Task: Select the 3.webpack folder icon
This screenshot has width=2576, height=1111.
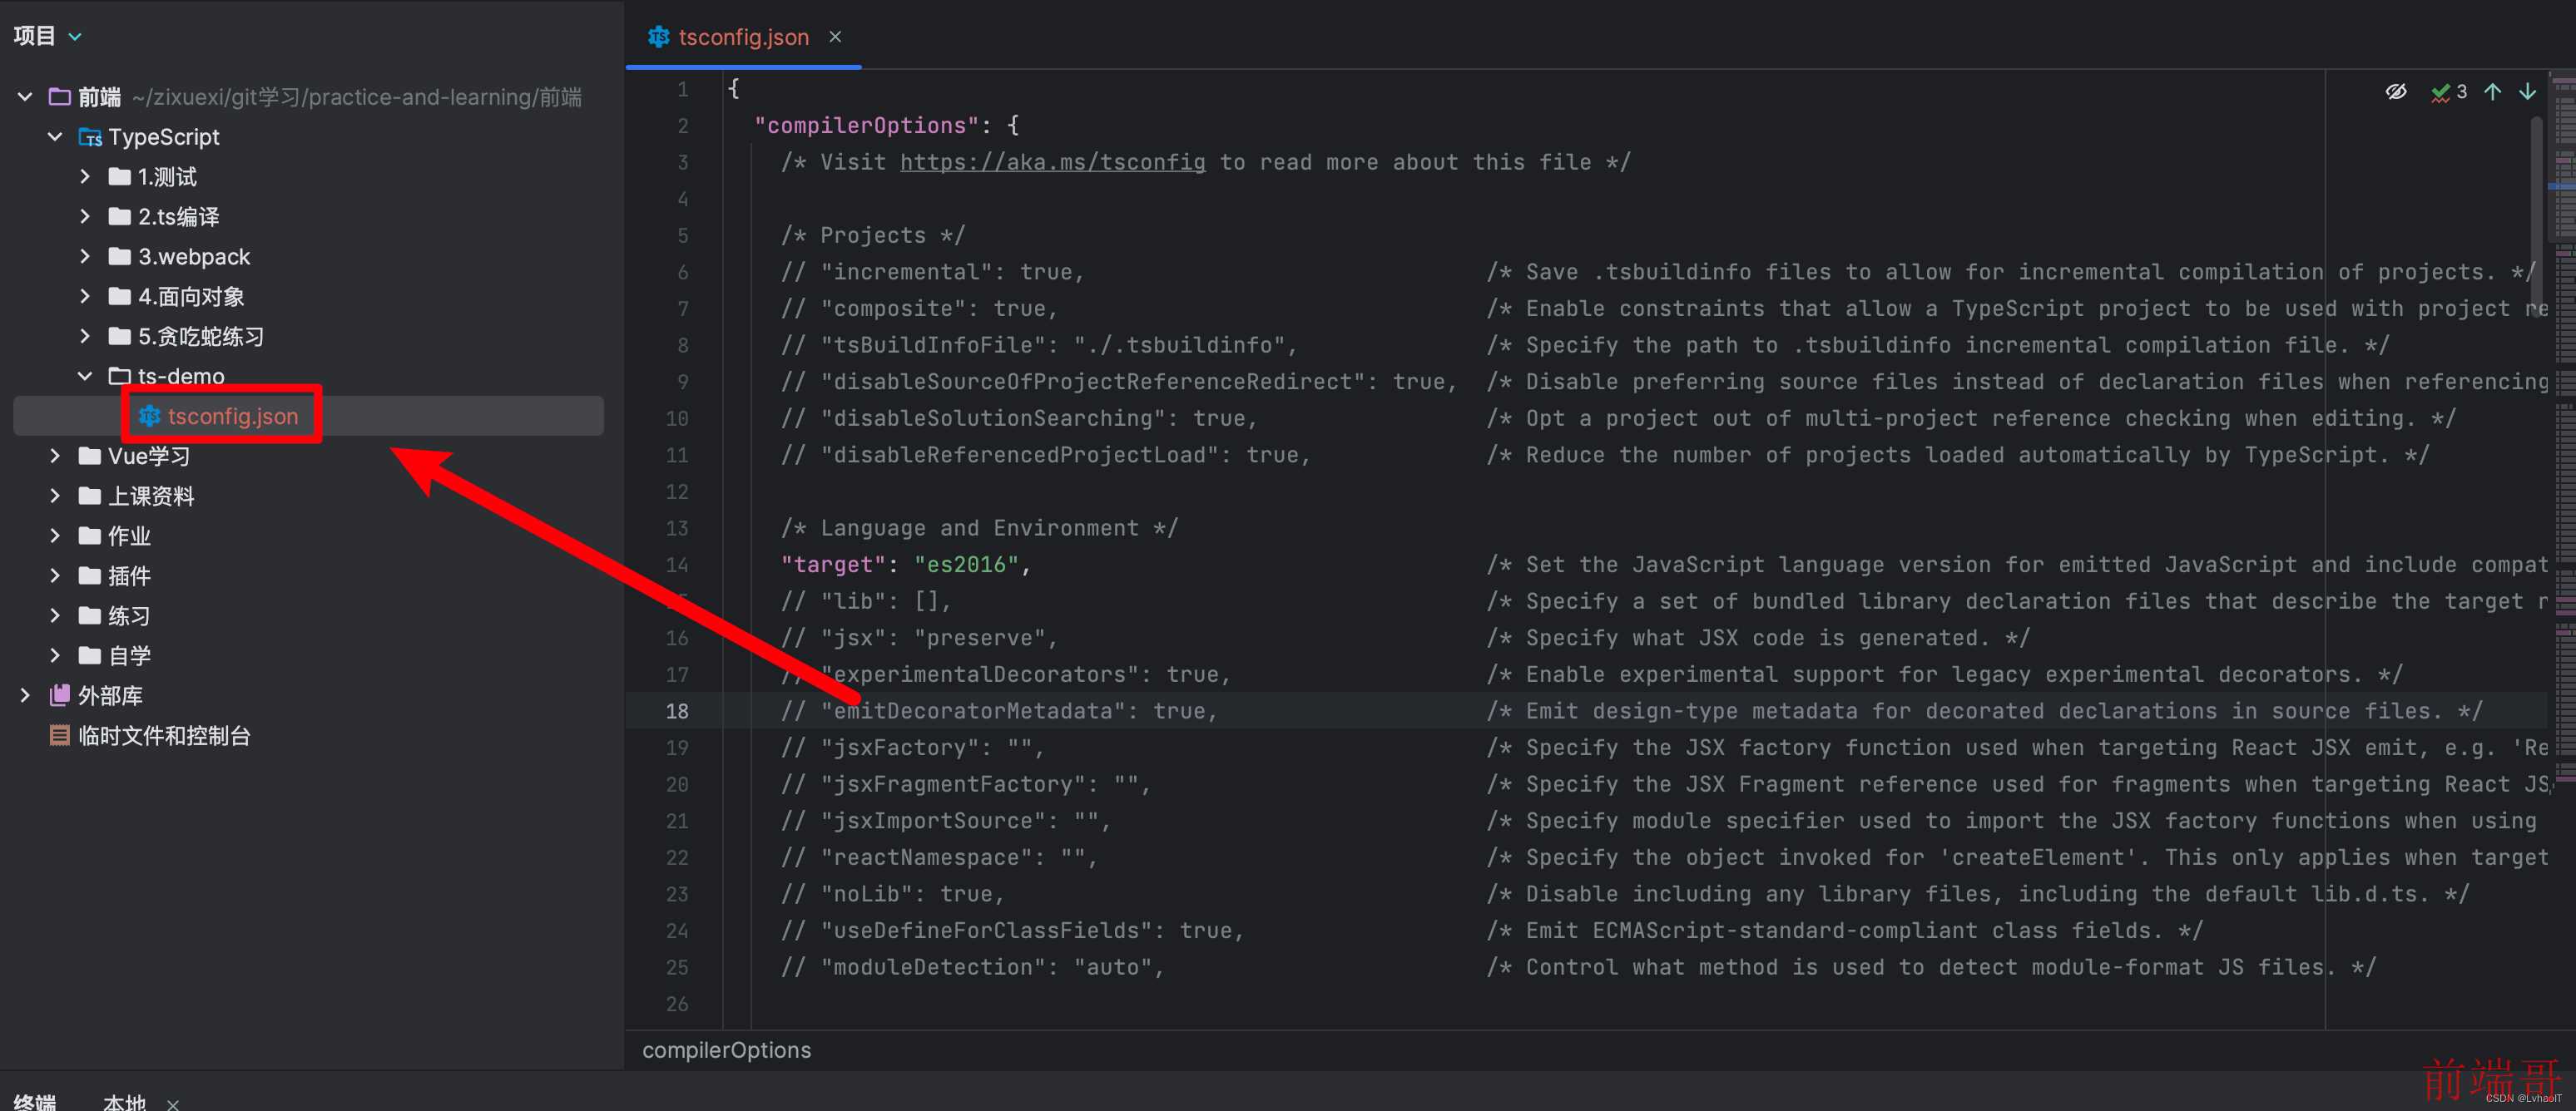Action: point(120,257)
